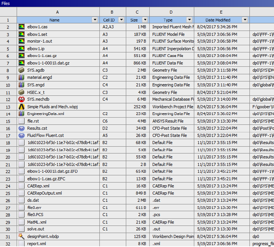This screenshot has width=274, height=247.
Task: Click the books icon for EngineeringData.xml
Action: tap(21, 114)
